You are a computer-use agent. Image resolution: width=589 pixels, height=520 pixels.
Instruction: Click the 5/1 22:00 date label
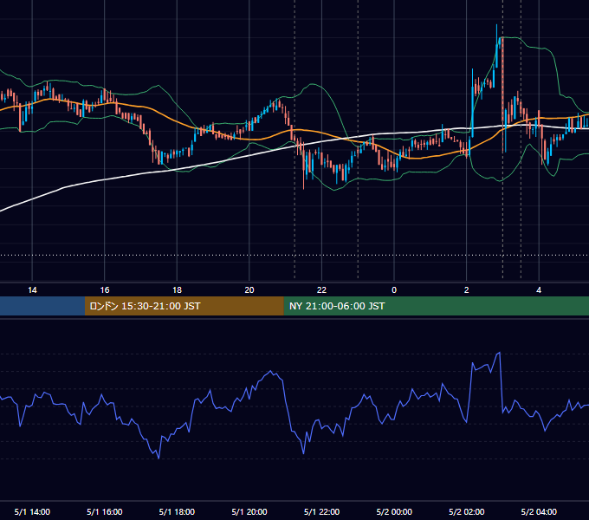coord(321,511)
